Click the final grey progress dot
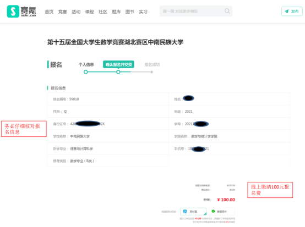 (151, 72)
